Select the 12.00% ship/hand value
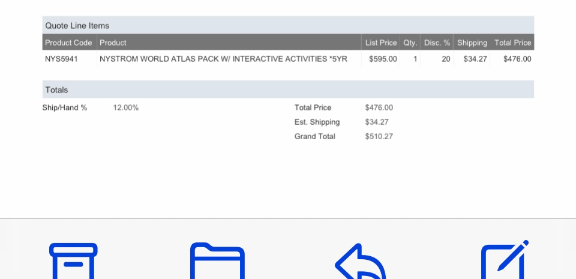This screenshot has width=576, height=279. point(126,108)
